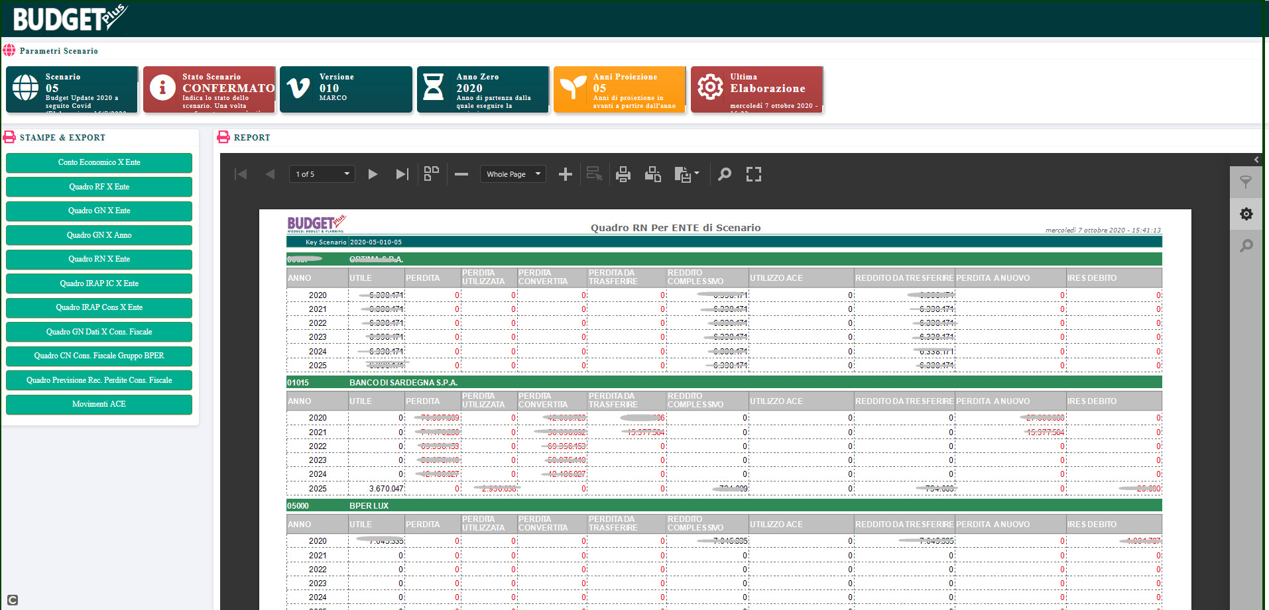This screenshot has width=1269, height=610.
Task: Click the BudgetPlus header logo
Action: click(69, 18)
